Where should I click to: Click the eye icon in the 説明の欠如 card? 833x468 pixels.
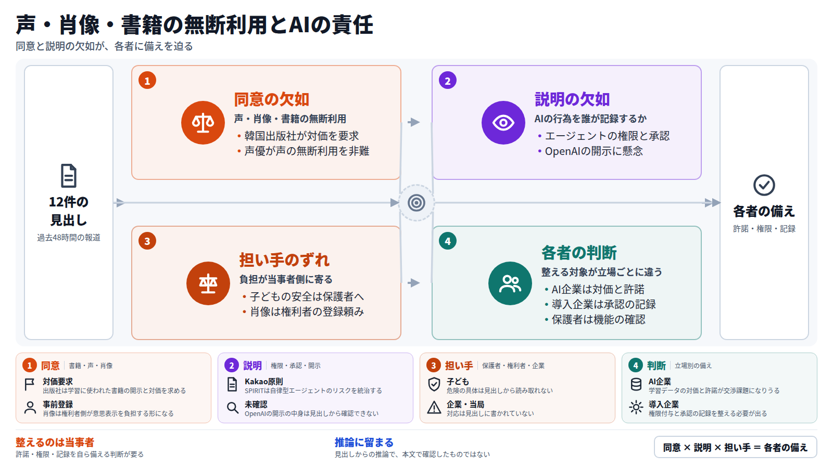tap(503, 123)
